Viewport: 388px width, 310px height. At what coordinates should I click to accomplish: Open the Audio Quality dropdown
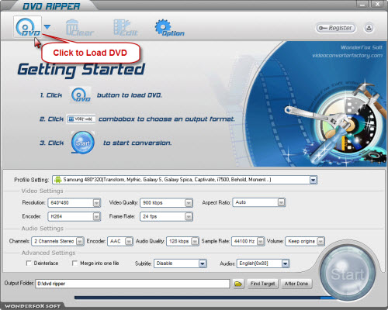point(195,241)
